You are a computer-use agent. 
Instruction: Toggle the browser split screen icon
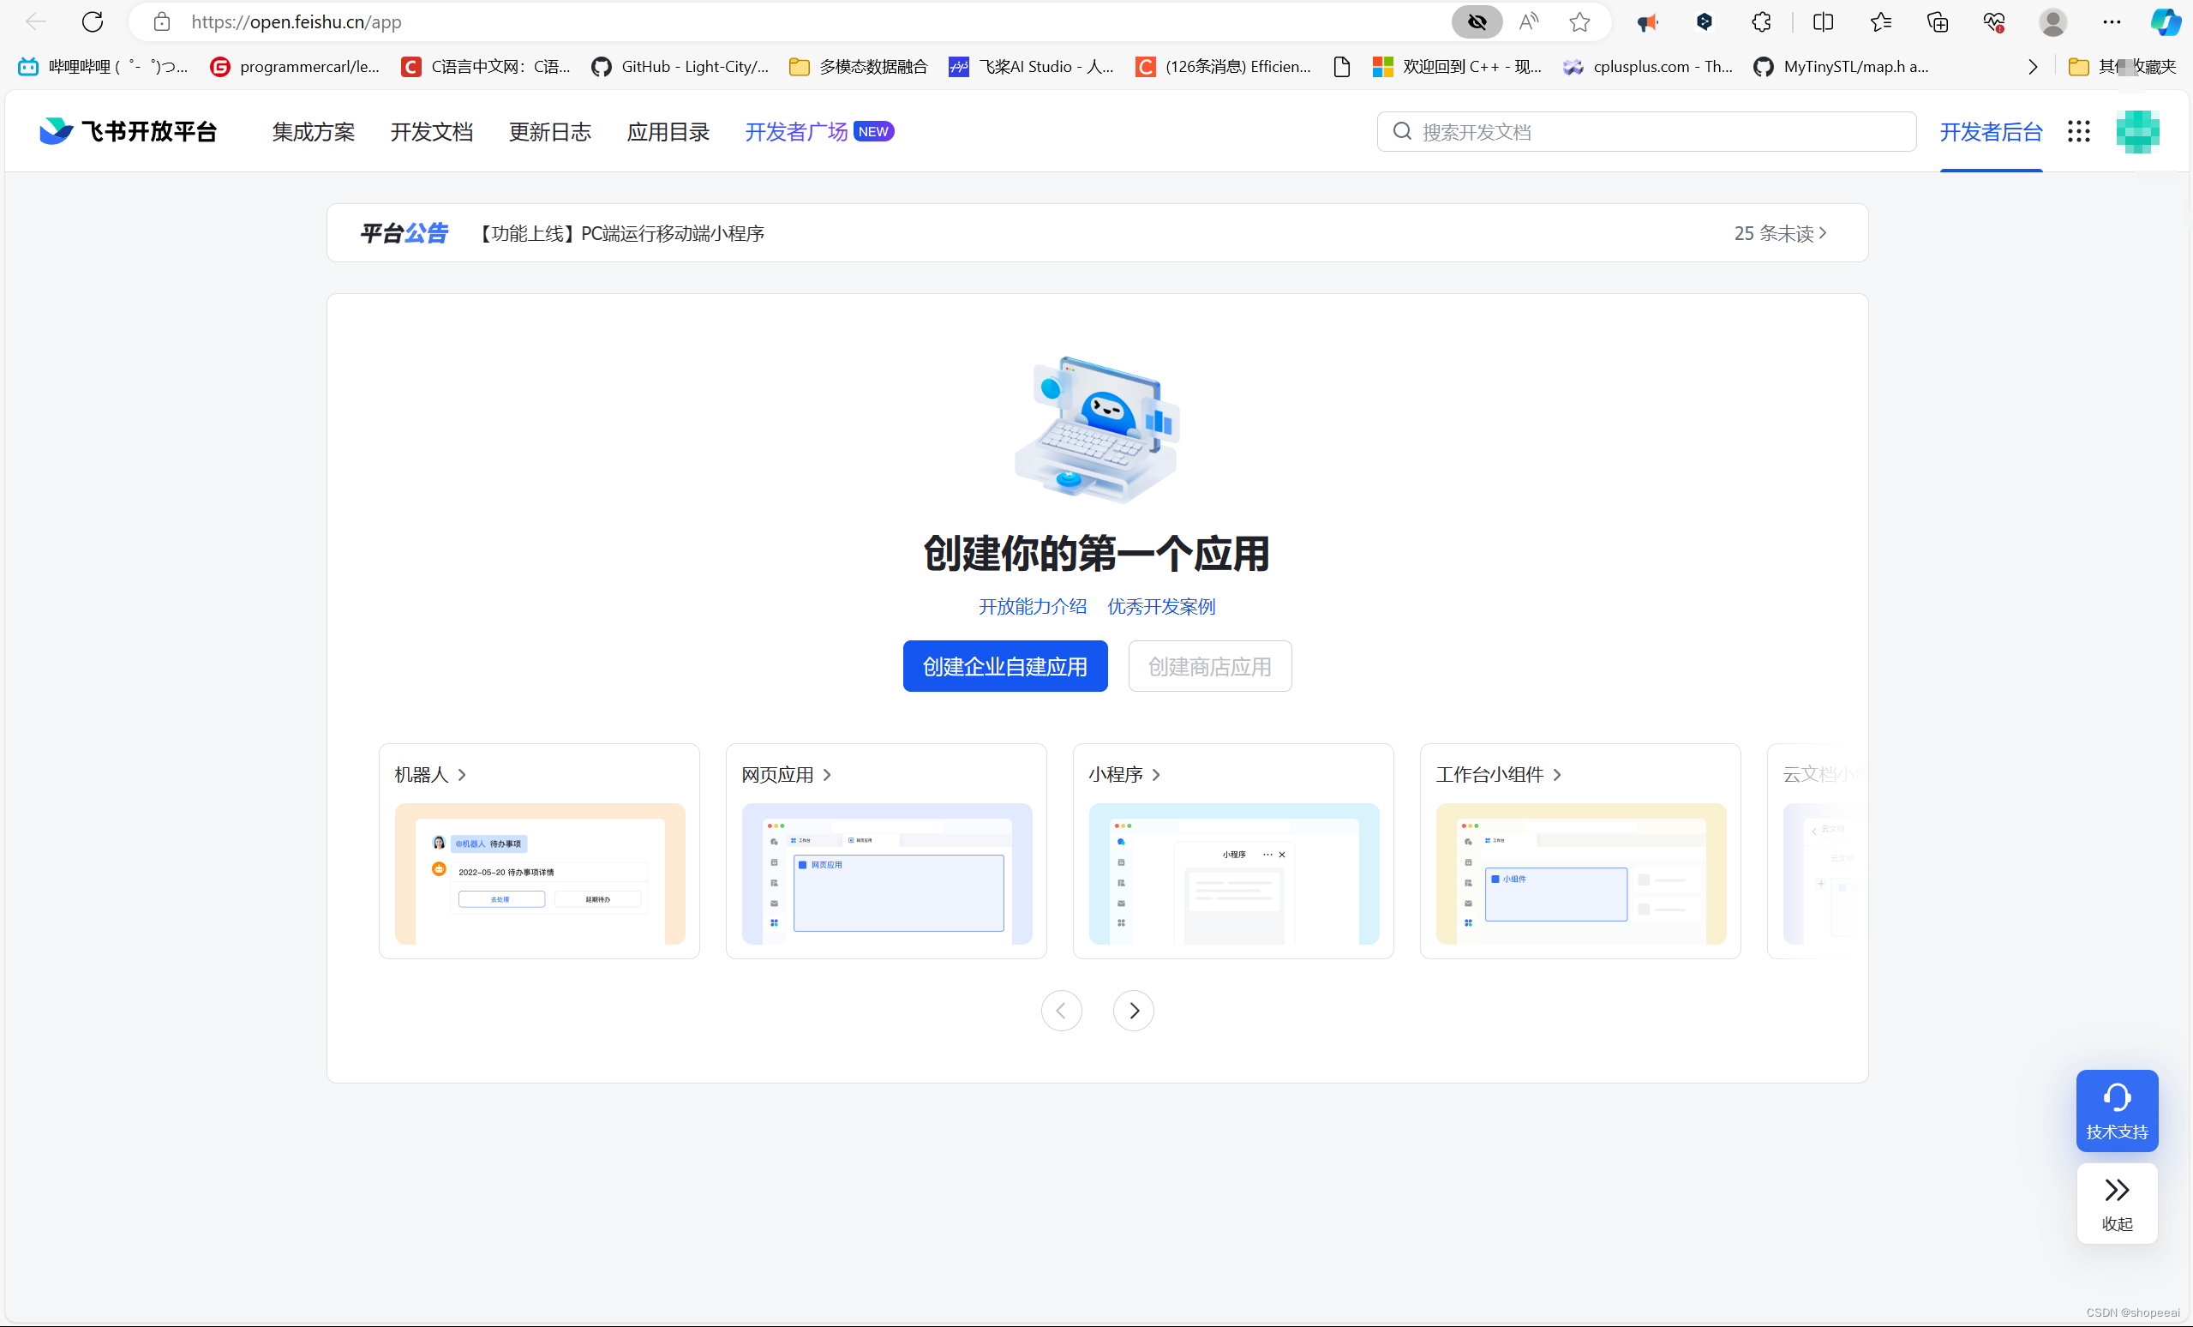(1822, 21)
